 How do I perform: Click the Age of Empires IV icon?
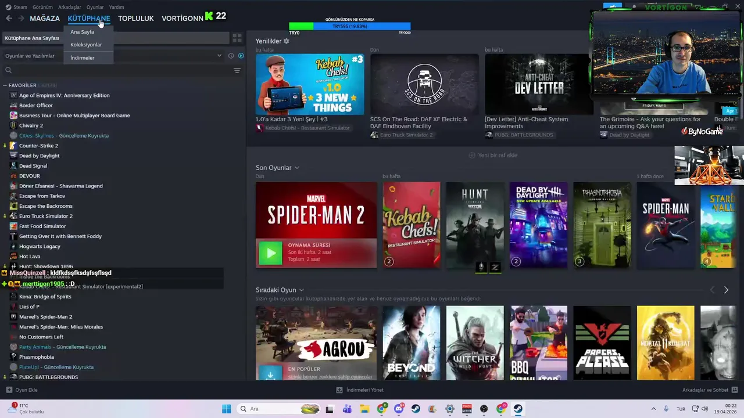tap(13, 95)
